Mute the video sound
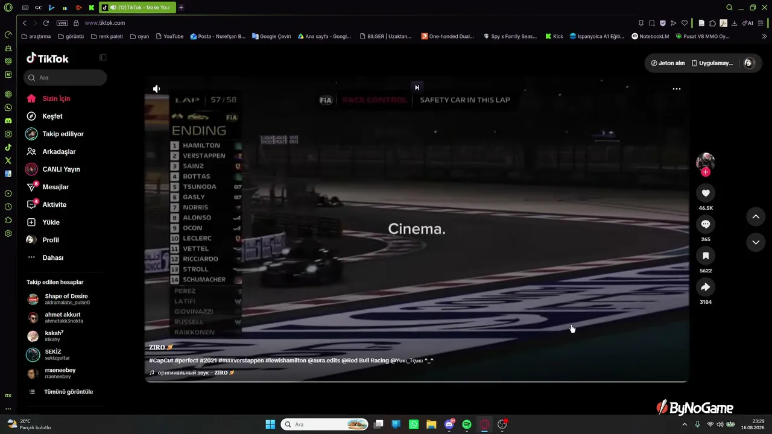The height and width of the screenshot is (434, 772). (157, 89)
